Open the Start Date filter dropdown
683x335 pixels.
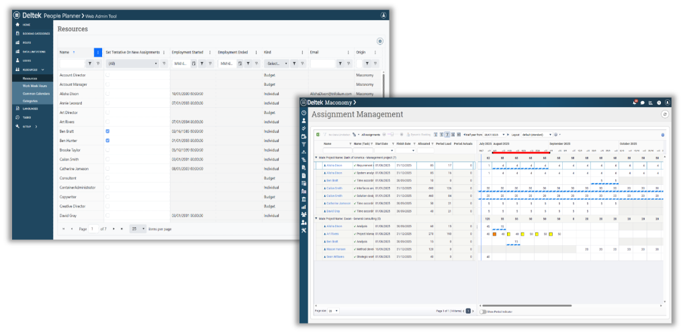384,150
